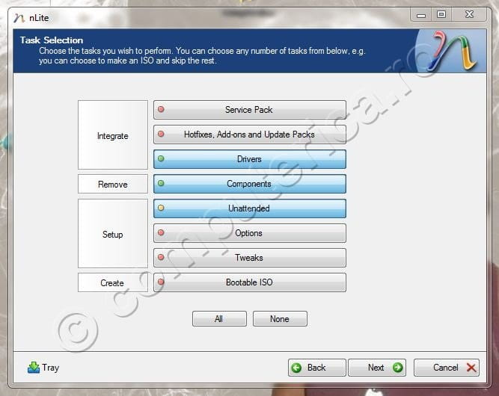This screenshot has height=396, width=499.
Task: Go to the previous page with Back
Action: point(317,368)
